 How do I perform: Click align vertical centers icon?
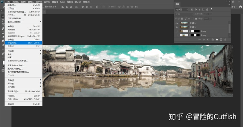click(87, 7)
